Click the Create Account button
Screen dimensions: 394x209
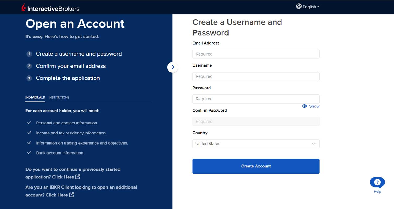256,166
